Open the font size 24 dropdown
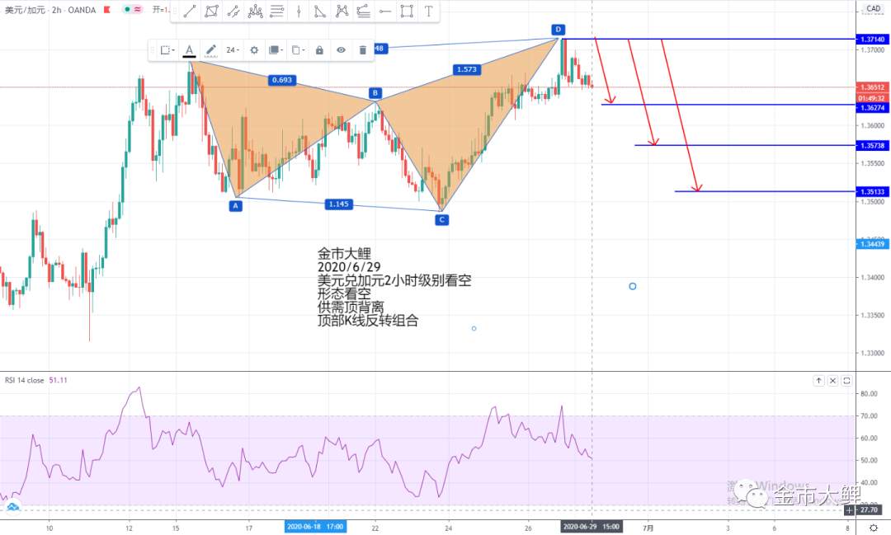The width and height of the screenshot is (891, 535). click(x=233, y=50)
